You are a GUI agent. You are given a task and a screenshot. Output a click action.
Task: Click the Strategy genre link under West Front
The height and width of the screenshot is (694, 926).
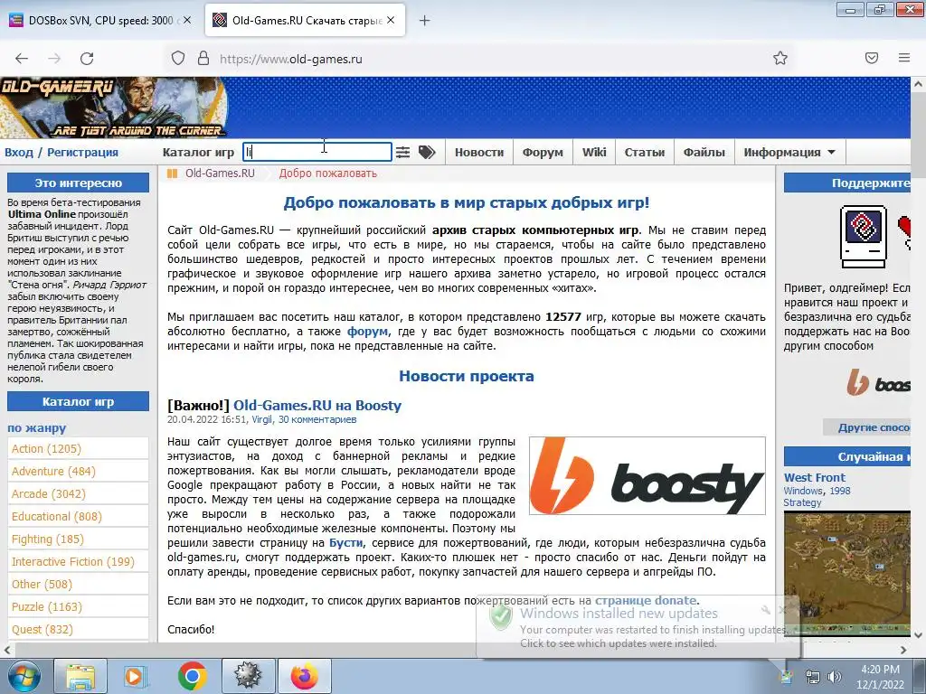click(802, 502)
